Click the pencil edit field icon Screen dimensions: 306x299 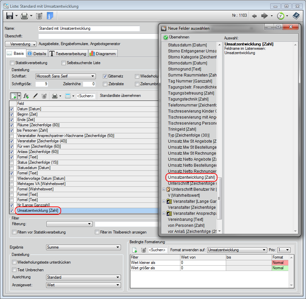(x=35, y=96)
